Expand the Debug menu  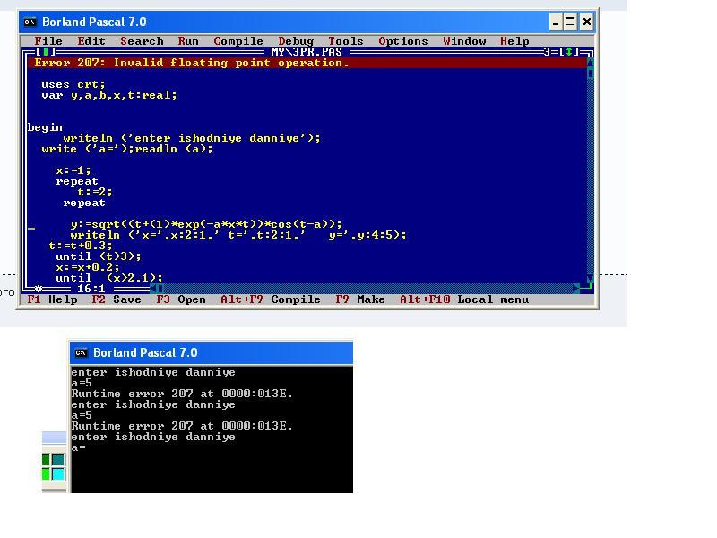[x=296, y=41]
